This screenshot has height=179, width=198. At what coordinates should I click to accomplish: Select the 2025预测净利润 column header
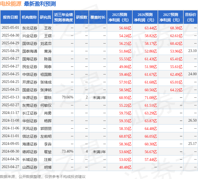[120, 17]
